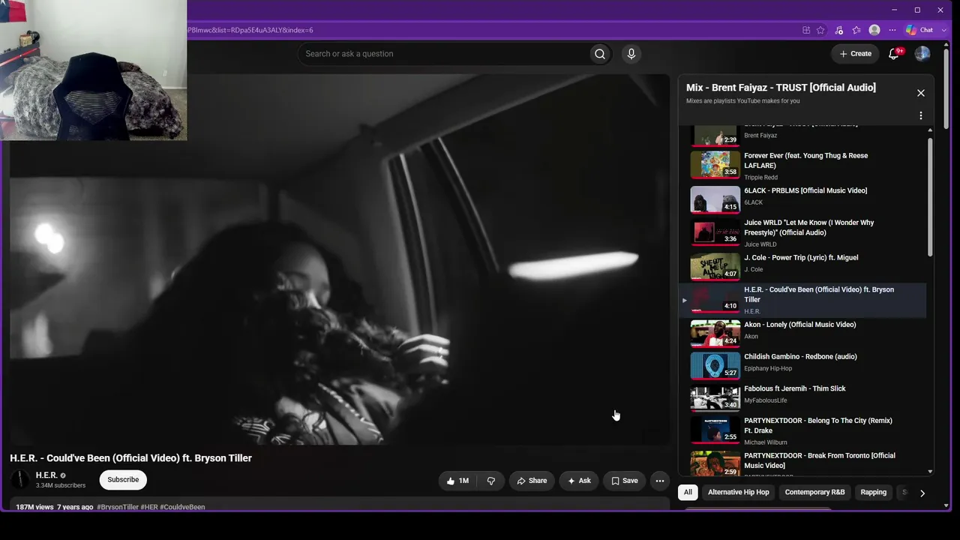Click the browser address bar URL
The image size is (960, 540).
(x=250, y=30)
